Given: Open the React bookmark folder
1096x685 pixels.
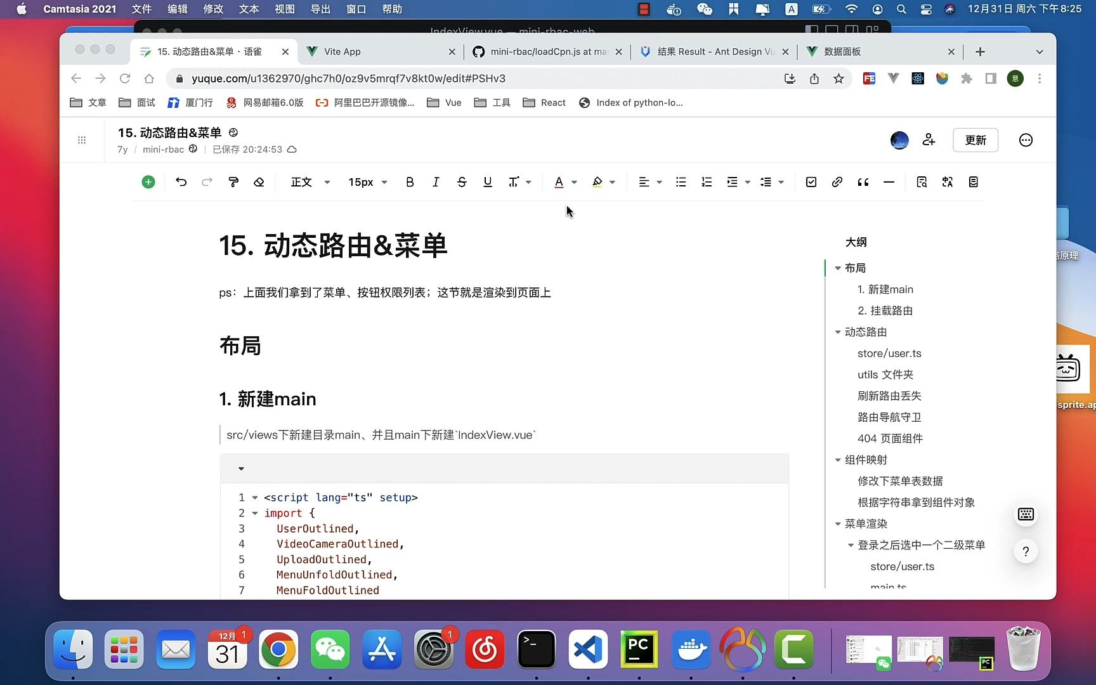Looking at the screenshot, I should tap(544, 102).
